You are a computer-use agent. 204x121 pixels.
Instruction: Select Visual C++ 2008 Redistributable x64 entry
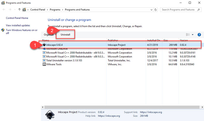pyautogui.click(x=75, y=53)
